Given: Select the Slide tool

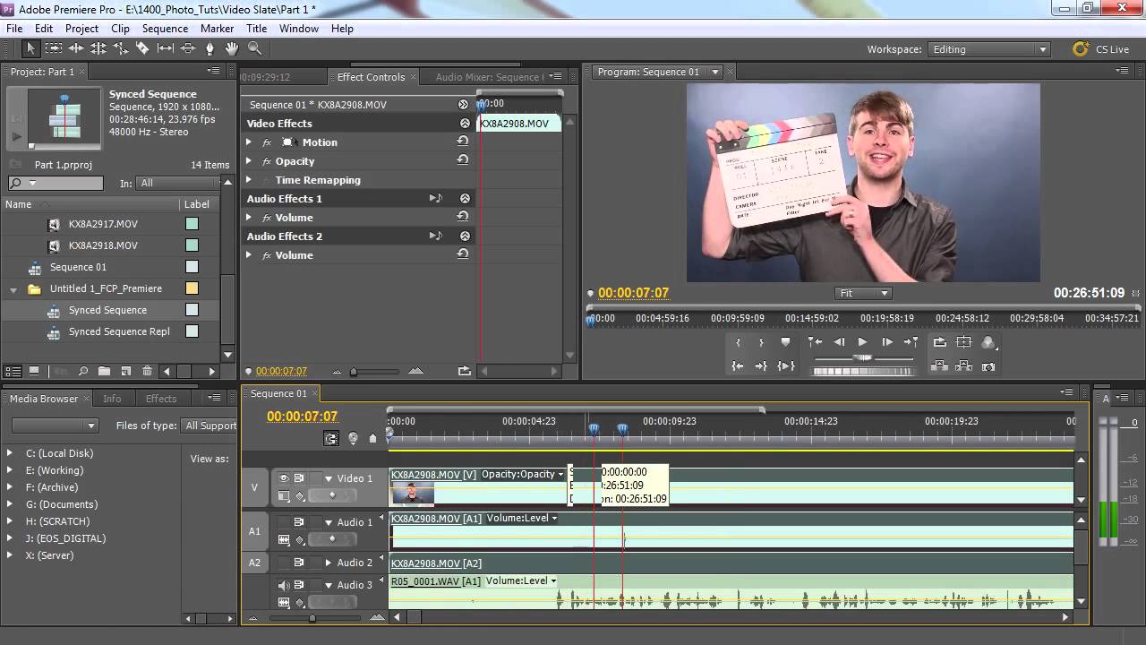Looking at the screenshot, I should tap(188, 48).
